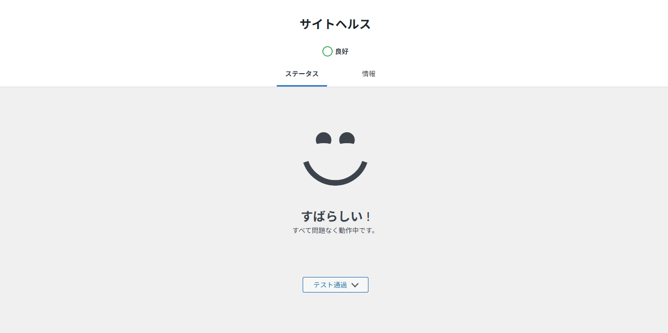
Task: Switch to the 情報 tab
Action: [x=368, y=74]
